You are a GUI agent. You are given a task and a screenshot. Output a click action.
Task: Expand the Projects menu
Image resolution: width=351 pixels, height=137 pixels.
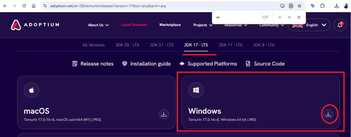pos(203,25)
